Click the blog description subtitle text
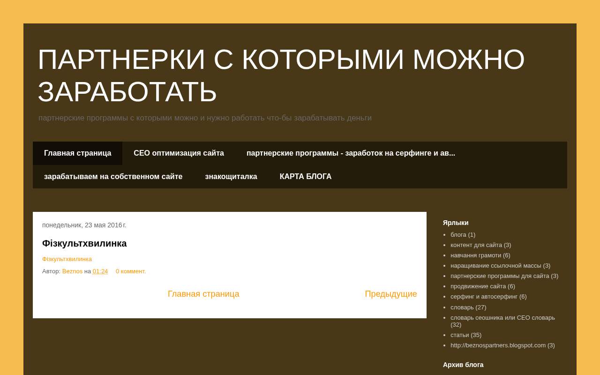The width and height of the screenshot is (600, 375). point(205,118)
